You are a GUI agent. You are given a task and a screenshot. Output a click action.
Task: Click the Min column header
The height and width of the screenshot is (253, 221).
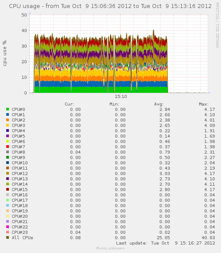tap(114, 104)
